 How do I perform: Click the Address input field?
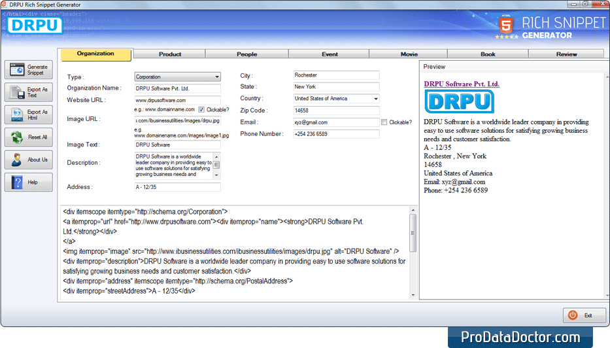178,187
